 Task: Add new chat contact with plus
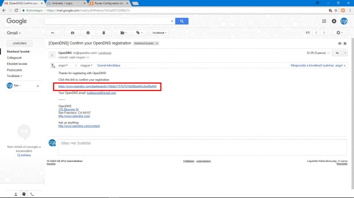tap(38, 86)
